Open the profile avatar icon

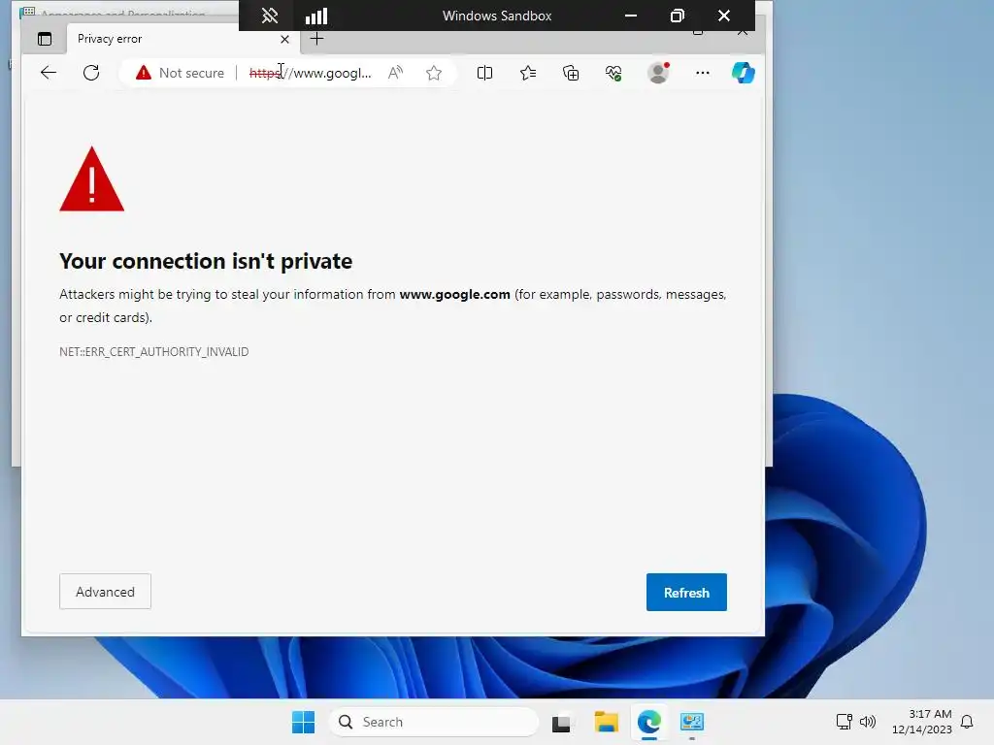(x=659, y=73)
